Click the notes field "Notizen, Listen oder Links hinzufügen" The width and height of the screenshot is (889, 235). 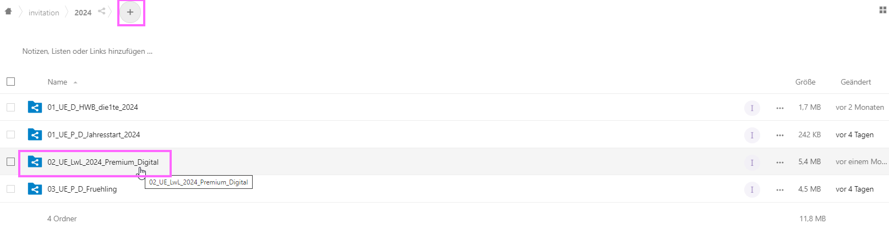click(88, 51)
